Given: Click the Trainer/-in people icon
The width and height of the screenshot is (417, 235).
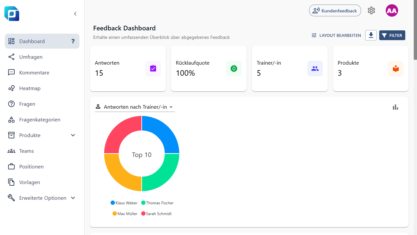Looking at the screenshot, I should 315,69.
